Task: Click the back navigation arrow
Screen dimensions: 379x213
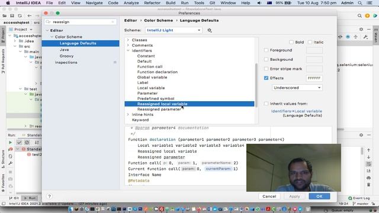Action: coord(29,16)
